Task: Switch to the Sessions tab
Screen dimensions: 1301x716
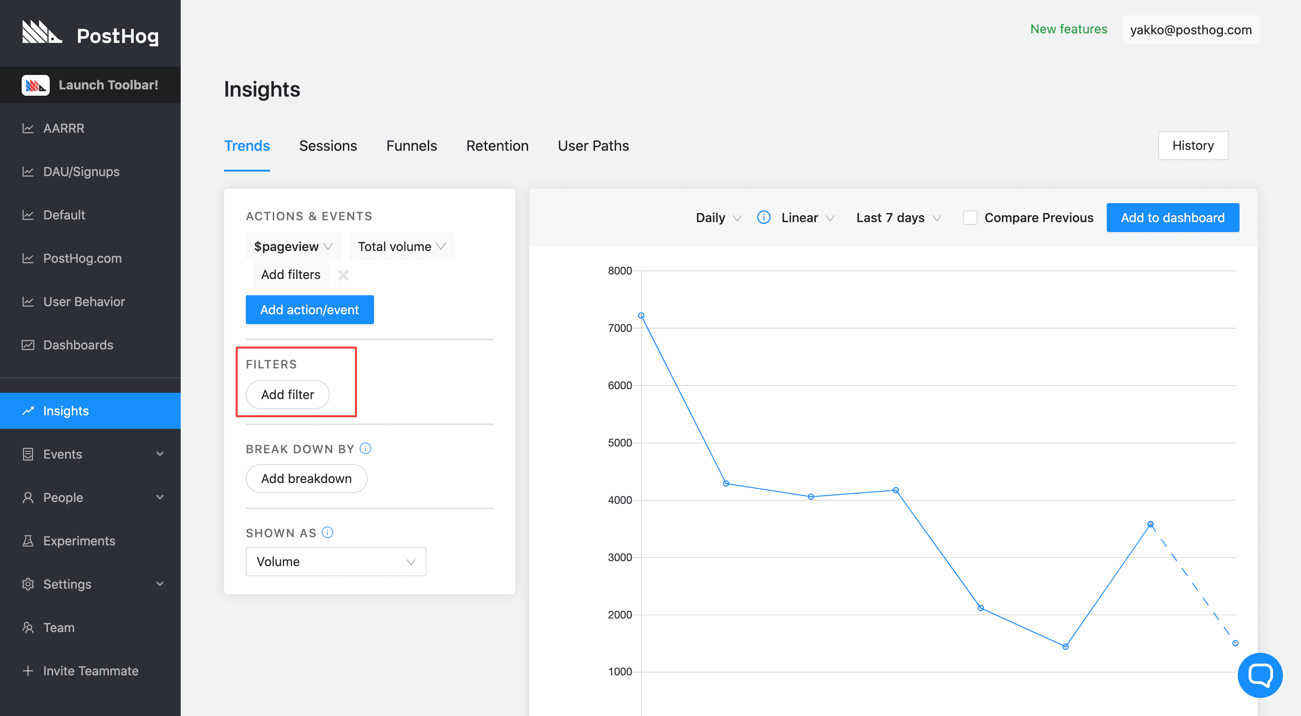Action: point(328,146)
